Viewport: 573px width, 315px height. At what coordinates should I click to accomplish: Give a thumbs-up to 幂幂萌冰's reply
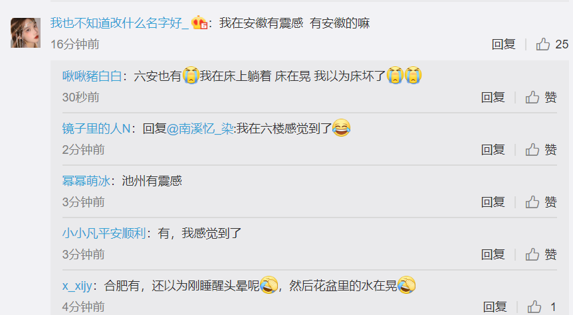[x=541, y=202]
